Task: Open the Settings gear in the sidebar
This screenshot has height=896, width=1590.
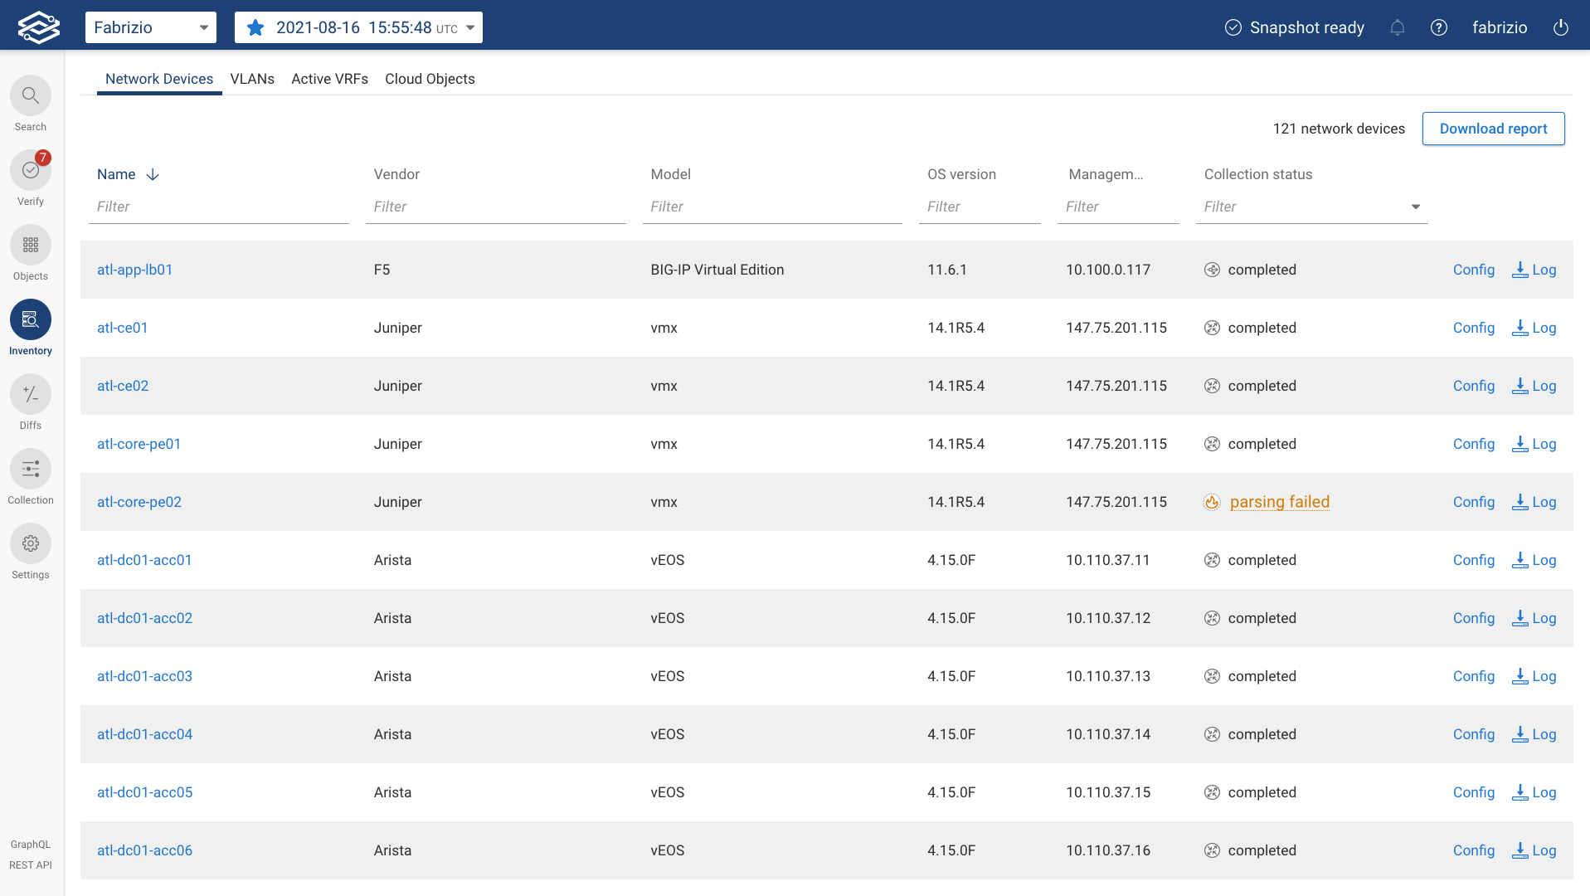Action: pos(31,543)
